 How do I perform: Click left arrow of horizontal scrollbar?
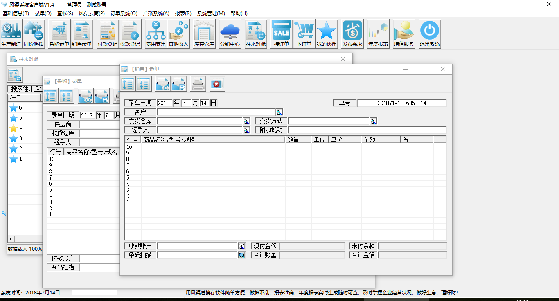[x=11, y=239]
